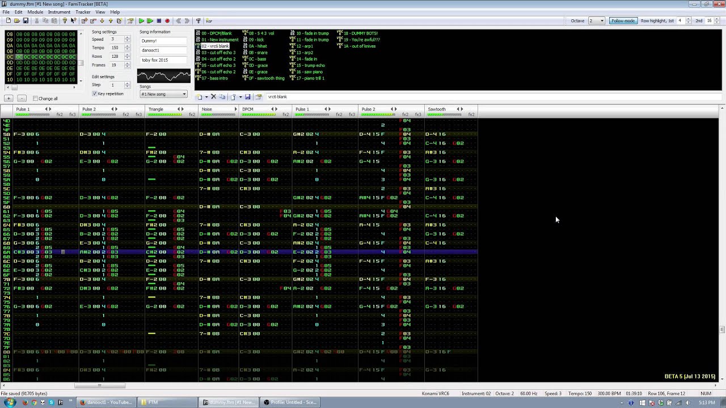Image resolution: width=726 pixels, height=408 pixels.
Task: Play the song with the green play icon
Action: coord(141,20)
